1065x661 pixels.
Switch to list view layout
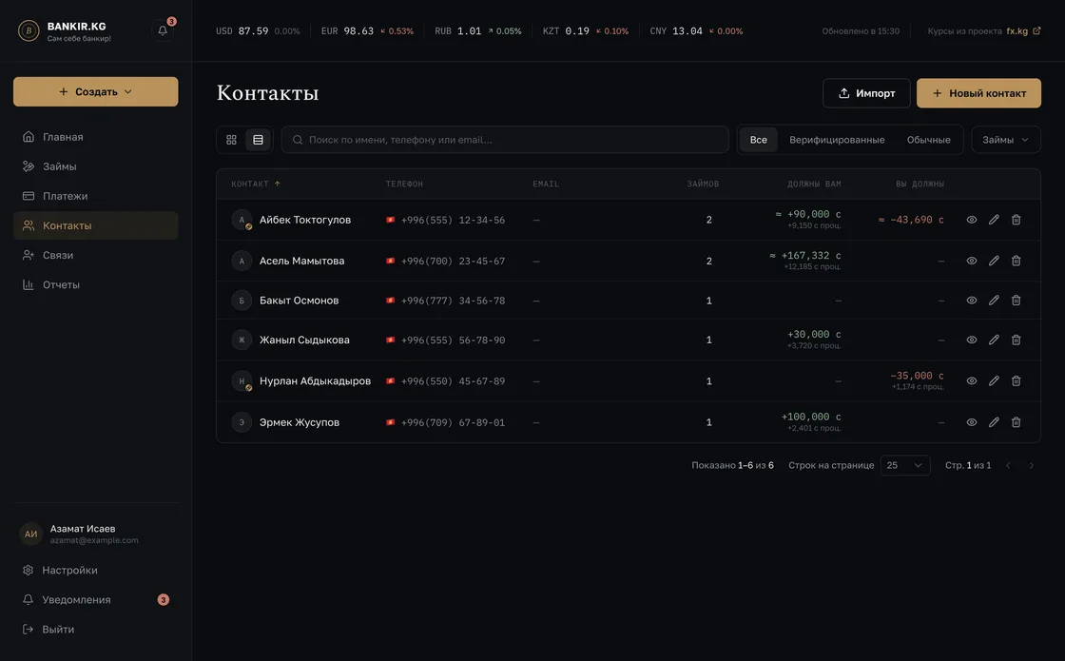[258, 140]
